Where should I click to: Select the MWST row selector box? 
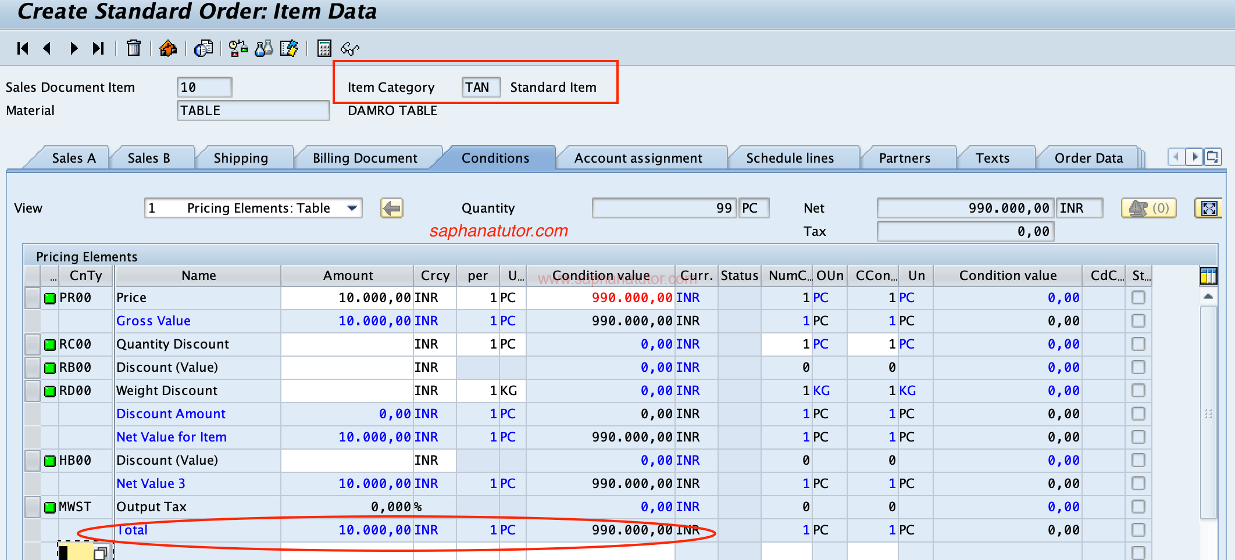[33, 507]
